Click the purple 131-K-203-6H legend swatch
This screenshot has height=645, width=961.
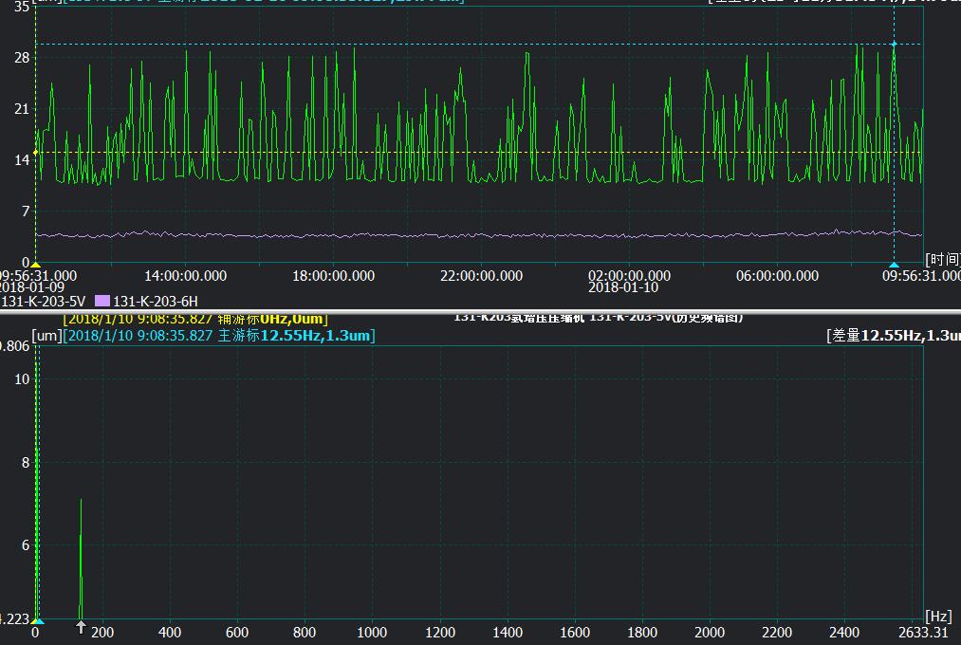click(x=102, y=301)
